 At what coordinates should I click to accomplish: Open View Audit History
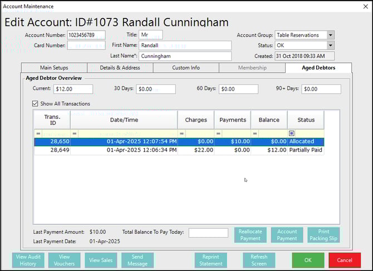(x=28, y=260)
